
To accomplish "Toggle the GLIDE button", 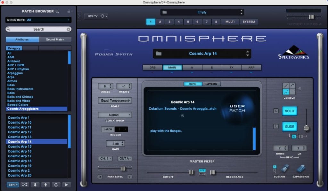I will coord(289,127).
